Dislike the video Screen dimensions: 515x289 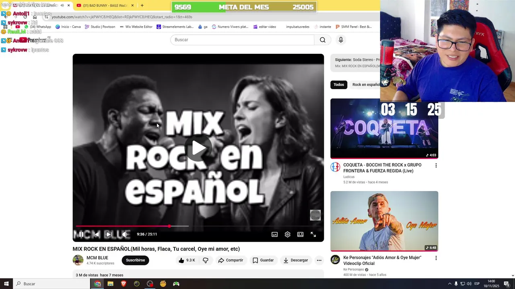click(x=206, y=260)
